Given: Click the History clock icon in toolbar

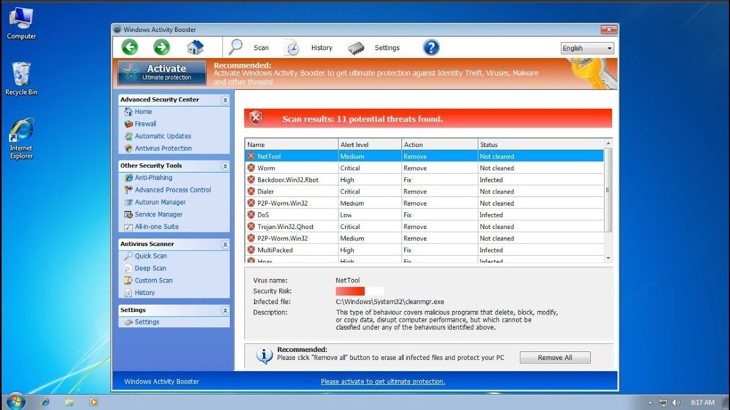Looking at the screenshot, I should point(292,48).
